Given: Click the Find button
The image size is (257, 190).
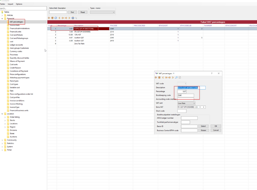Looking at the screenshot, I should [72, 12].
